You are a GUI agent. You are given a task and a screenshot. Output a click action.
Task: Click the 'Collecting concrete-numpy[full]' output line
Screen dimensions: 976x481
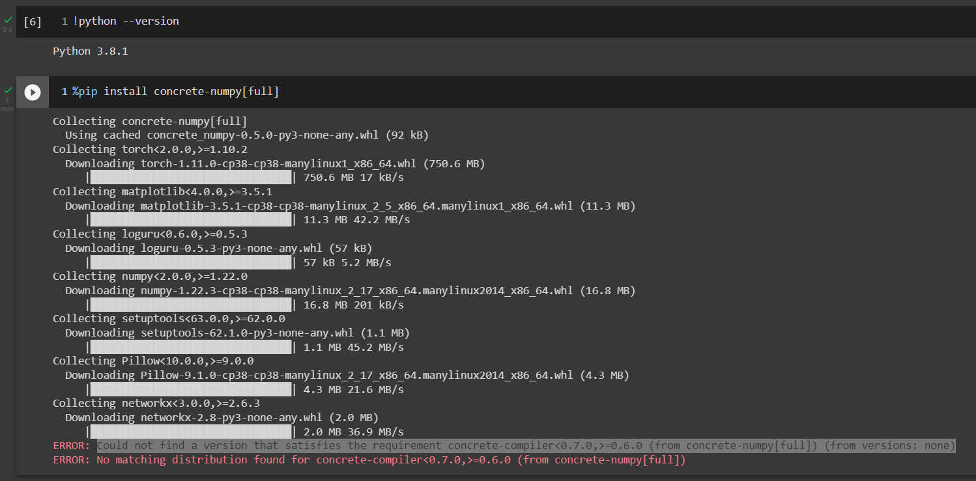pos(150,121)
